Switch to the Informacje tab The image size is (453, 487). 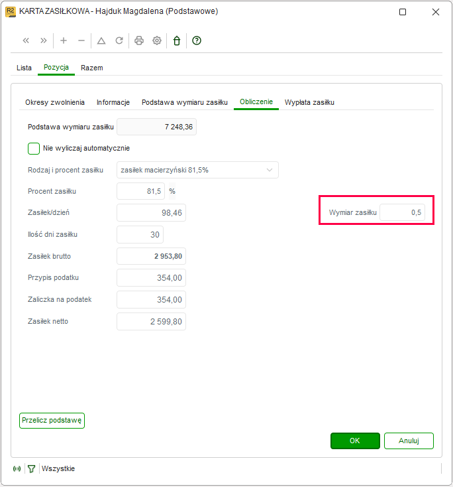tap(113, 102)
